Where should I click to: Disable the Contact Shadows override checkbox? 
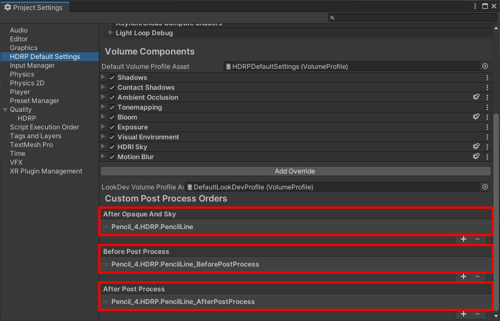point(112,88)
